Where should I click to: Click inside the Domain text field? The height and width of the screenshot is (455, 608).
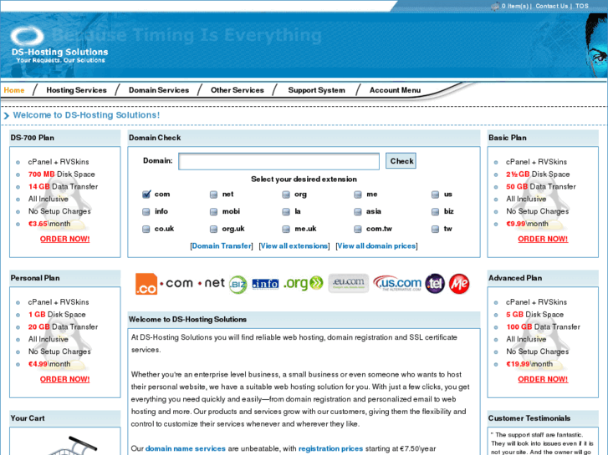(278, 161)
